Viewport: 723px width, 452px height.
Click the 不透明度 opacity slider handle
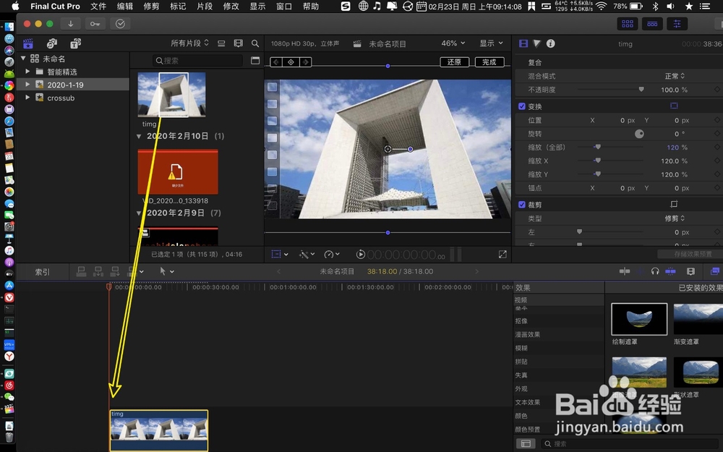[642, 90]
